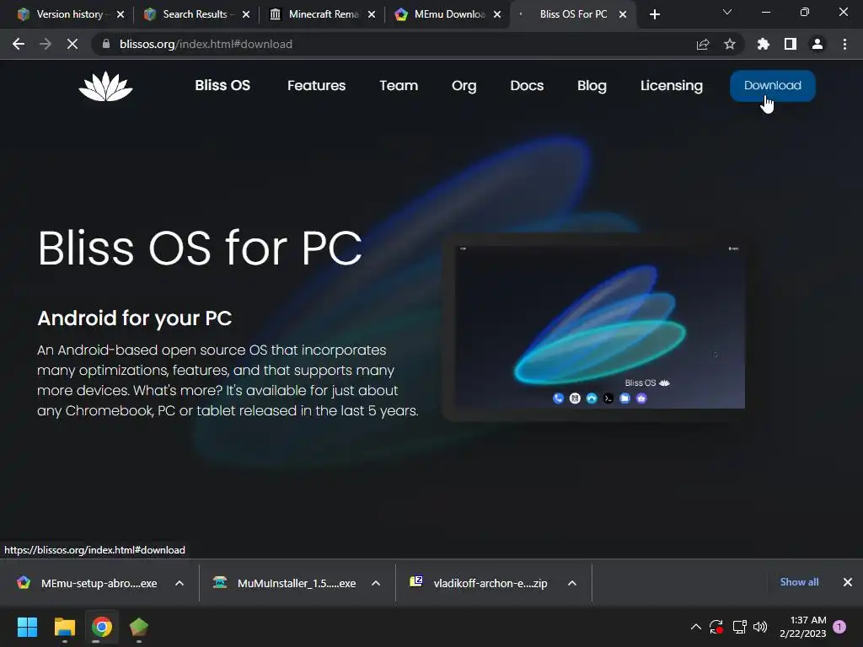This screenshot has width=863, height=647.
Task: Close the MEmu Download tab
Action: coord(497,14)
